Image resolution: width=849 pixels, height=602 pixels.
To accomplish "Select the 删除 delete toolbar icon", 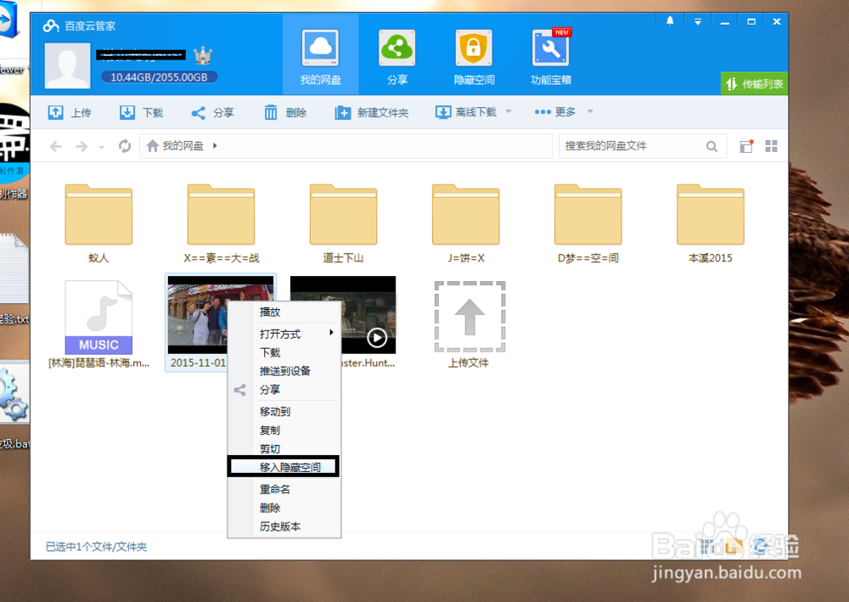I will tap(286, 112).
